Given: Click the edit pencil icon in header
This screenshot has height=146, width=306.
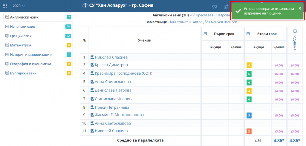Looking at the screenshot, I should [x=226, y=7].
